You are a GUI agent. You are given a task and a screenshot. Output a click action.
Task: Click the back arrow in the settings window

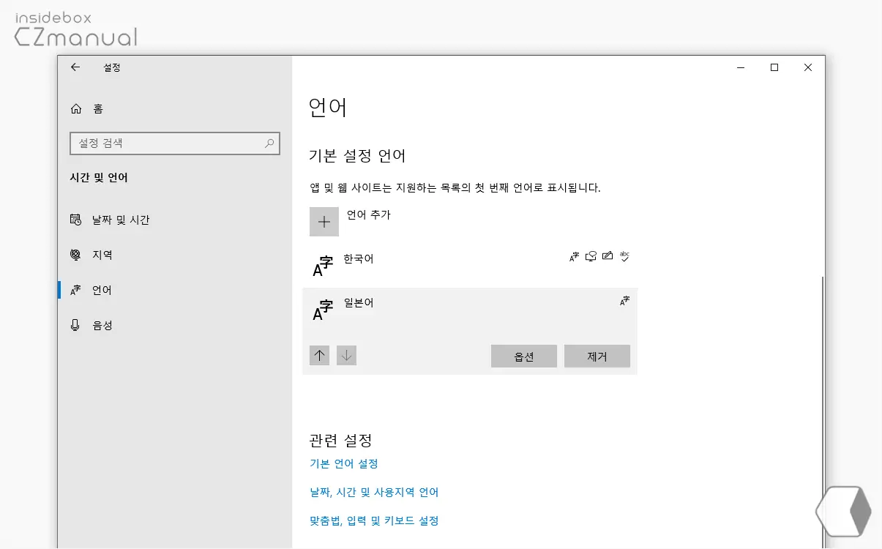pos(75,67)
